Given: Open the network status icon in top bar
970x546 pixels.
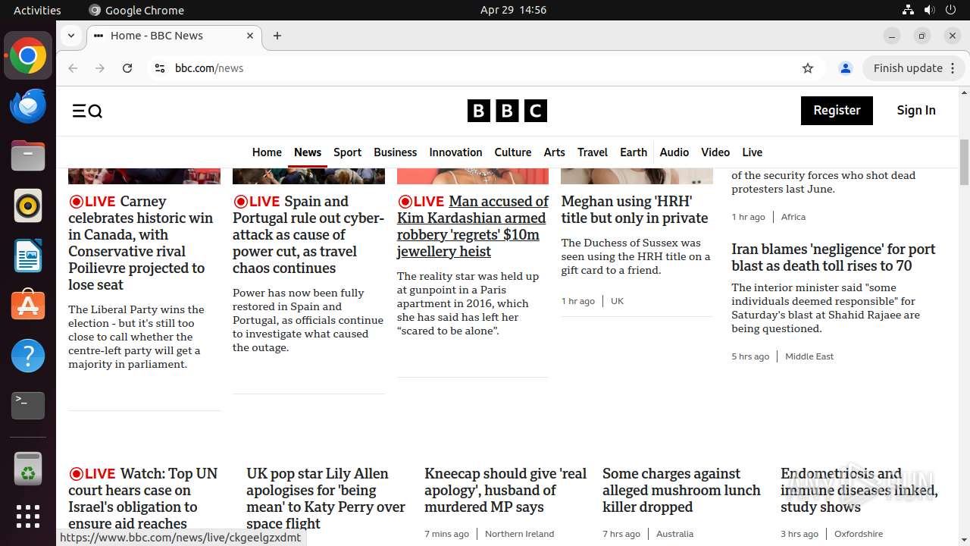Looking at the screenshot, I should tap(908, 10).
